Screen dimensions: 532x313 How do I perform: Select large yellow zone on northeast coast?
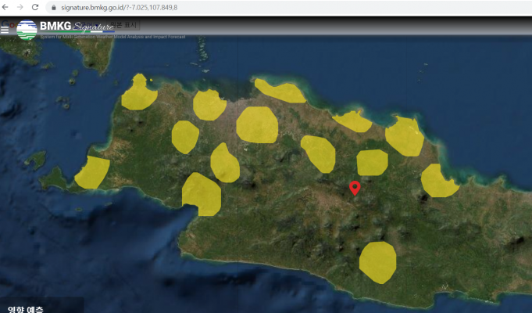click(x=405, y=135)
